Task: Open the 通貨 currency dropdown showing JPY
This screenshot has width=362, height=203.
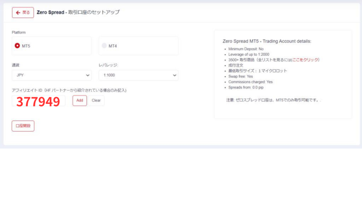Action: click(x=52, y=75)
